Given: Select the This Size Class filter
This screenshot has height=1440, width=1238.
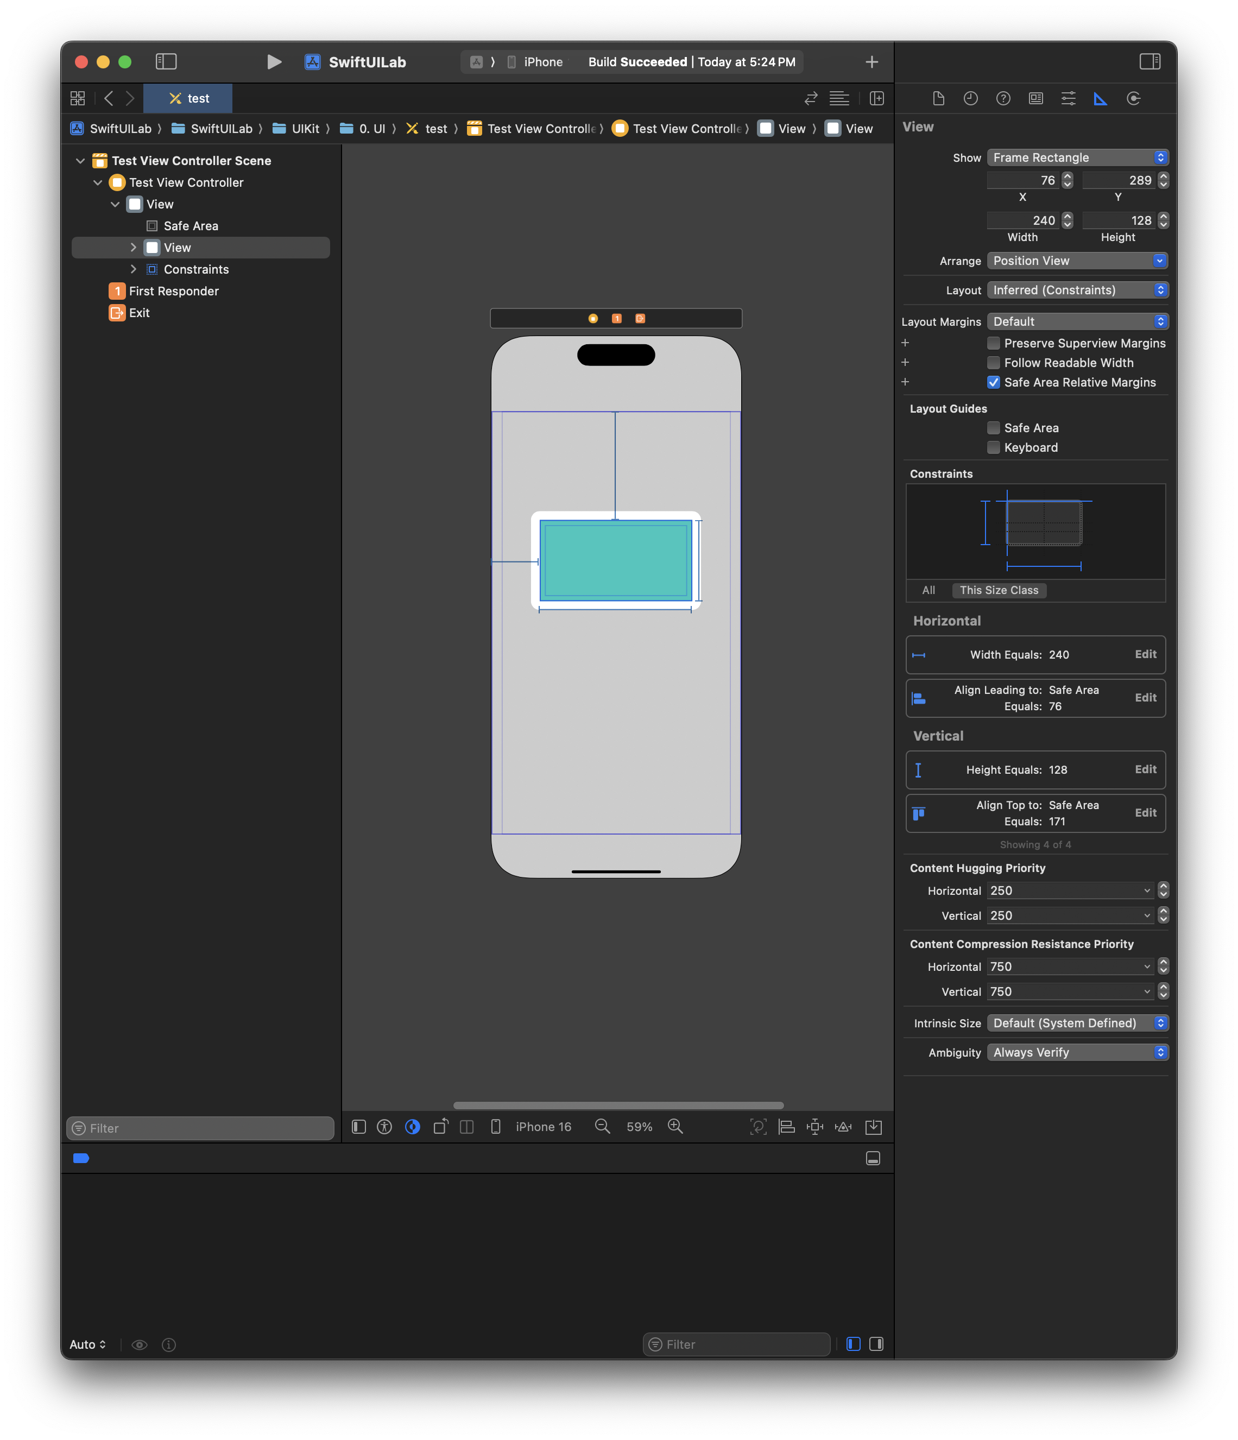Looking at the screenshot, I should tap(999, 590).
